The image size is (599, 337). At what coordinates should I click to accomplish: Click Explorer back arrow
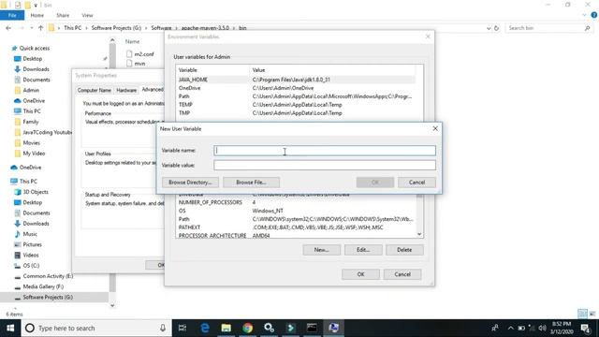point(8,28)
